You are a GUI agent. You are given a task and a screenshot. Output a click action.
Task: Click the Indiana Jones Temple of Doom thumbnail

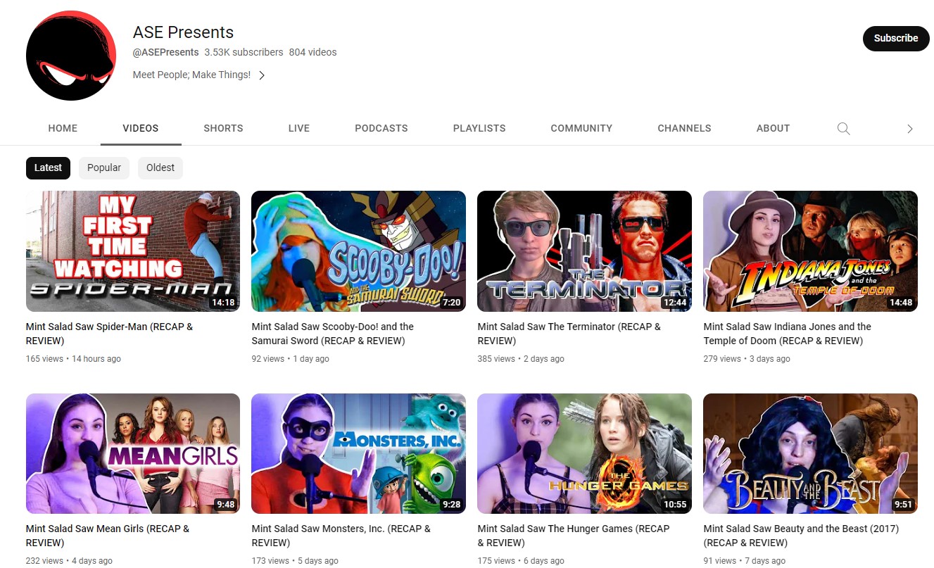pos(810,251)
